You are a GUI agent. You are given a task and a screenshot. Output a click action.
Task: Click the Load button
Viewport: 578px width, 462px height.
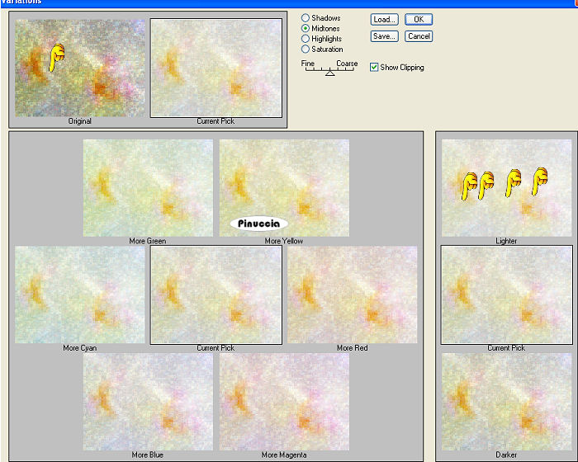tap(385, 20)
